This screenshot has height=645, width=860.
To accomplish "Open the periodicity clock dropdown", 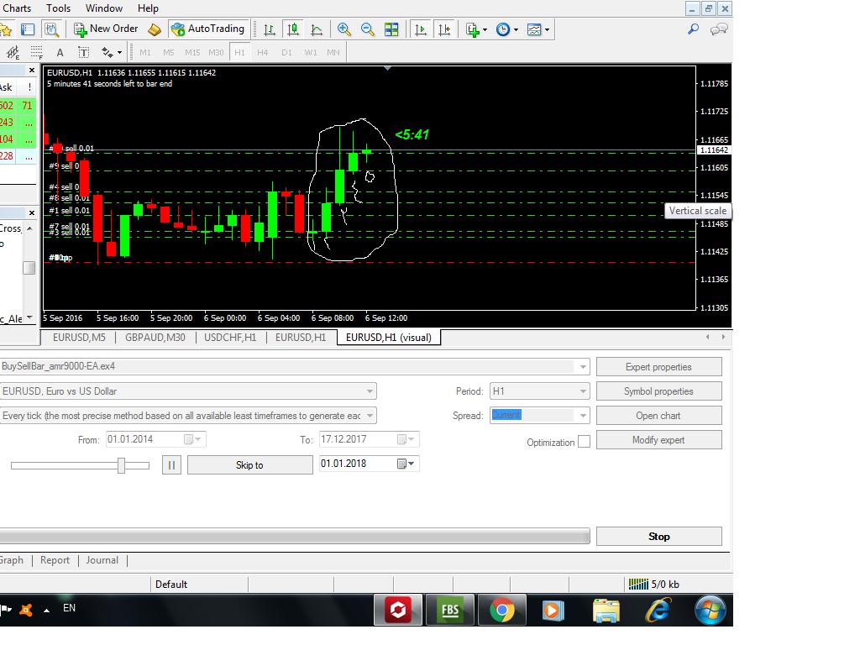I will click(x=506, y=29).
